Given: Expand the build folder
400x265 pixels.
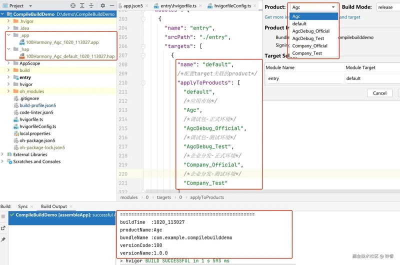Looking at the screenshot, I should [8, 70].
